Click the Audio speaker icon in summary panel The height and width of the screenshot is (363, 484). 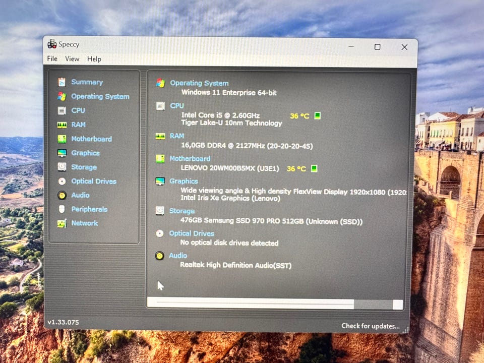(x=160, y=256)
